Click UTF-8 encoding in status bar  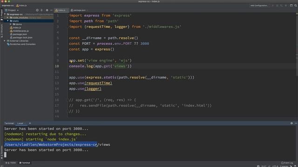tap(275, 166)
